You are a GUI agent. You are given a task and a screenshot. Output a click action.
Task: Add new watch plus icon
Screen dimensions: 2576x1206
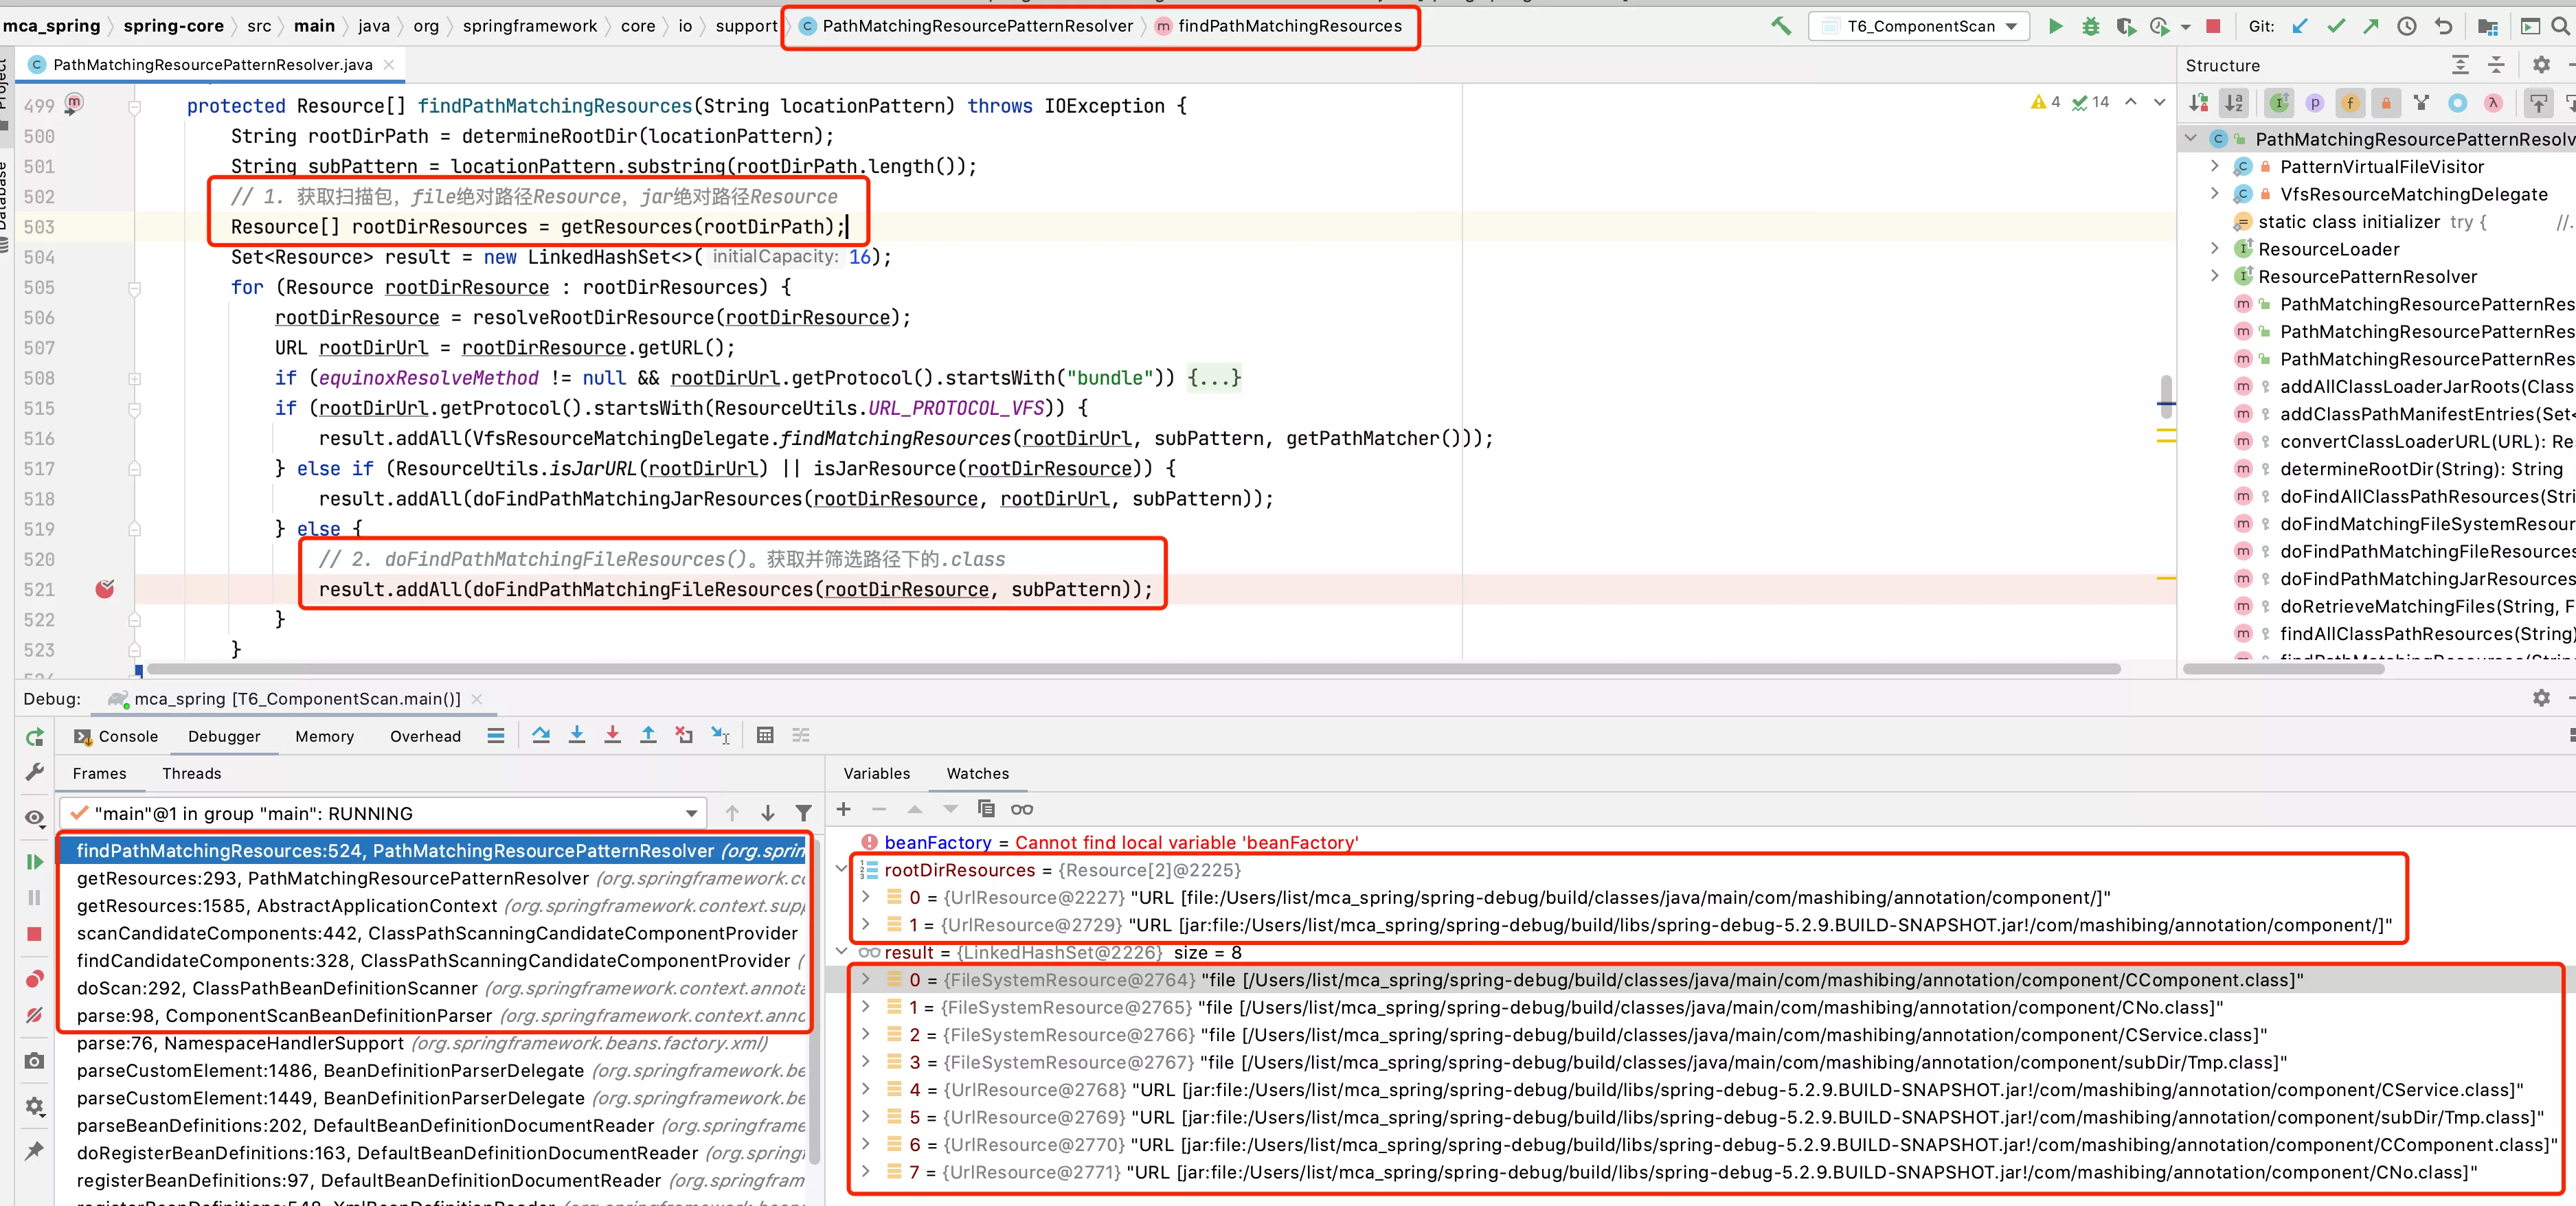[x=843, y=809]
